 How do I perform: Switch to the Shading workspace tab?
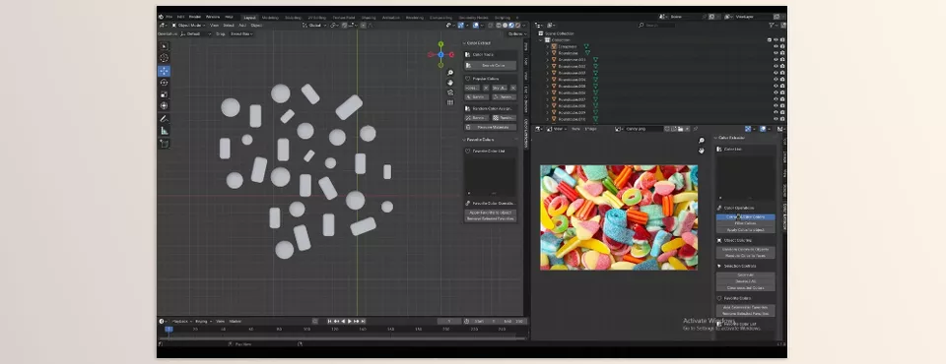[x=369, y=18]
